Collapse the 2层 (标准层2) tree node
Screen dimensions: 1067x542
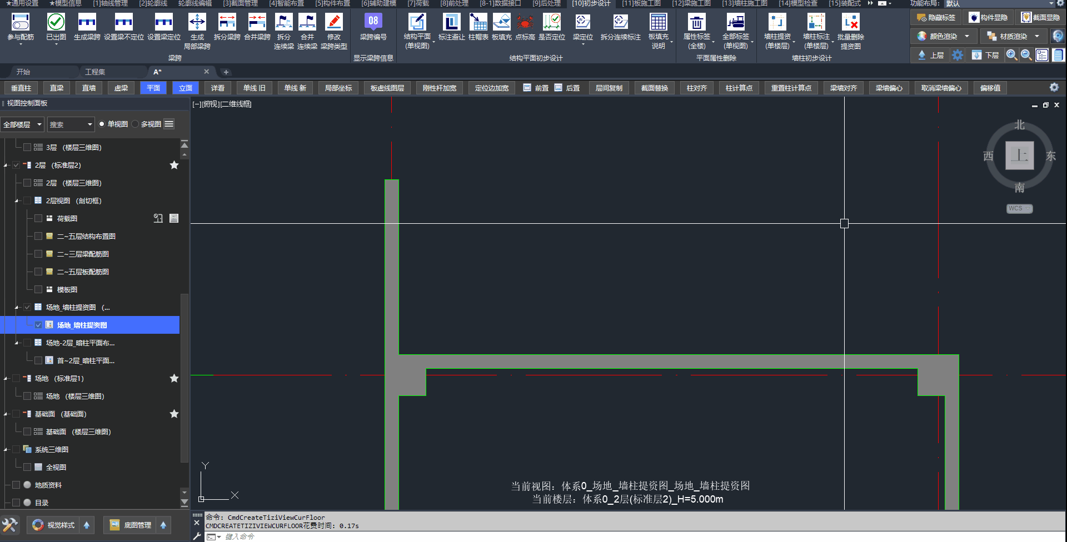coord(6,165)
